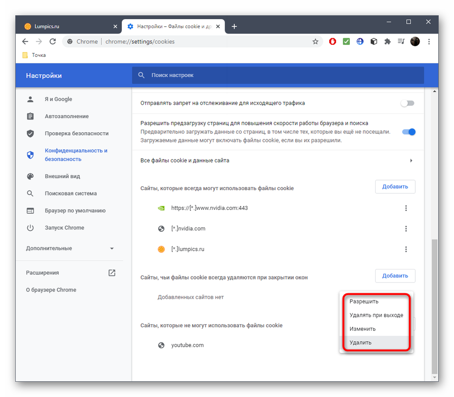Viewport: 454px width, 397px height.
Task: Click the external-link icon next to Расширения
Action: 112,273
